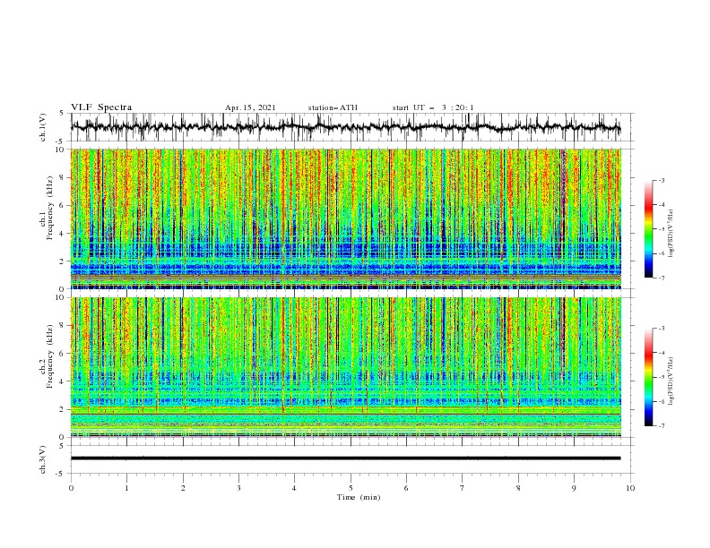Click the 'ch.3(V)' axis label
The height and width of the screenshot is (548, 710).
pos(43,459)
